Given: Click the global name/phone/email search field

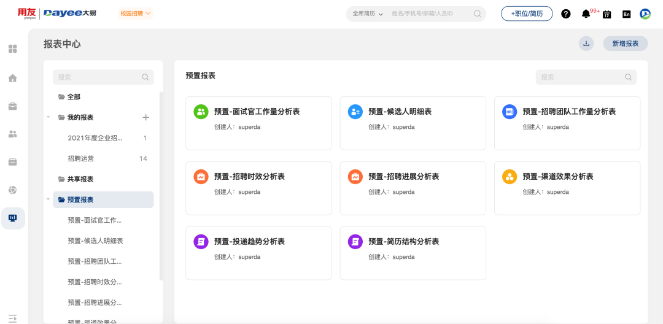Looking at the screenshot, I should click(430, 14).
